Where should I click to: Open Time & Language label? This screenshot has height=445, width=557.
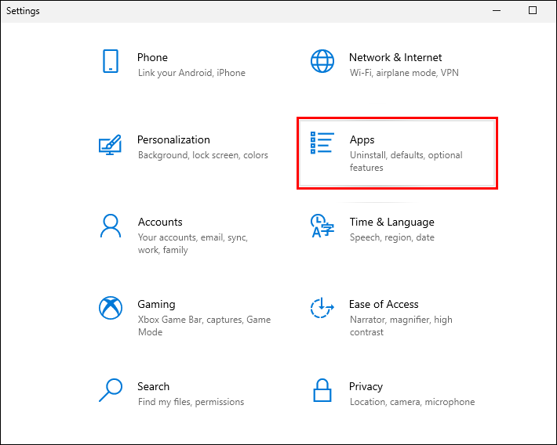tap(391, 222)
